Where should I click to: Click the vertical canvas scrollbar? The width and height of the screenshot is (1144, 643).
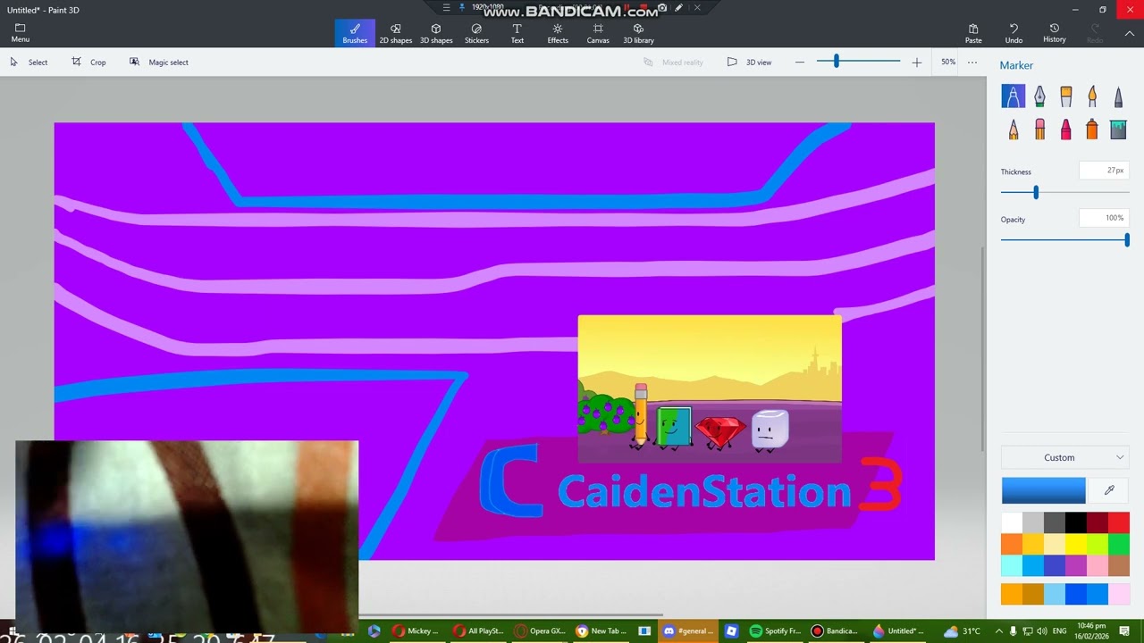pyautogui.click(x=983, y=348)
